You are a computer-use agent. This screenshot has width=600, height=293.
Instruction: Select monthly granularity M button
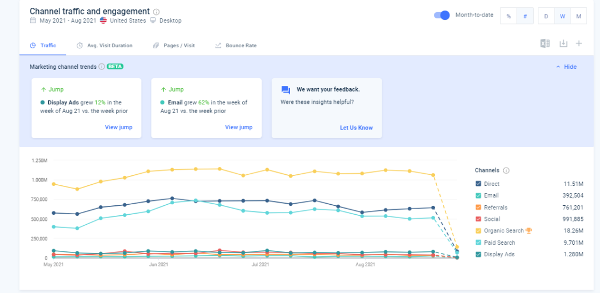[x=578, y=16]
